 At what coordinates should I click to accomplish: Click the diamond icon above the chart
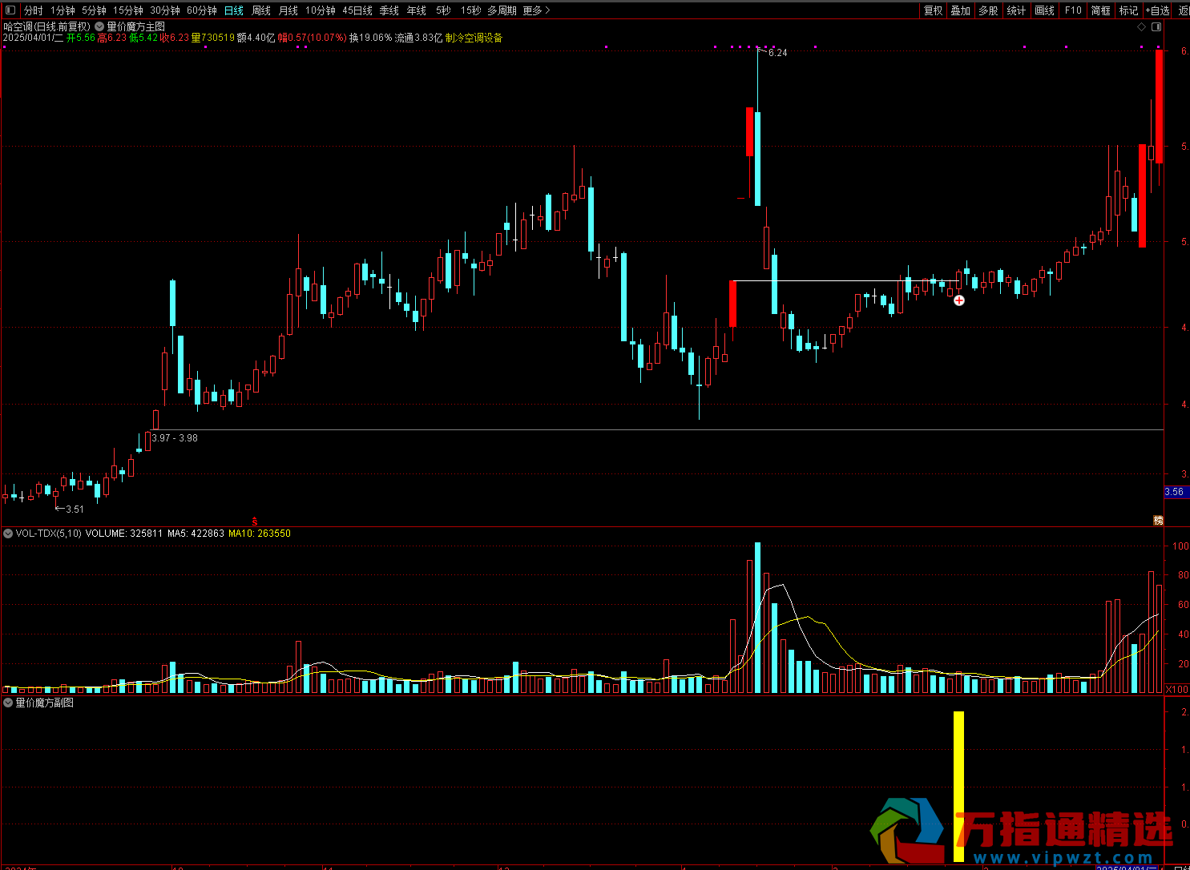click(x=1141, y=26)
